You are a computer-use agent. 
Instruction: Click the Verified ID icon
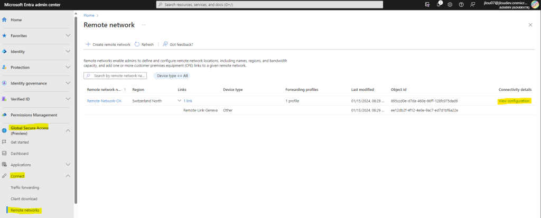point(4,99)
